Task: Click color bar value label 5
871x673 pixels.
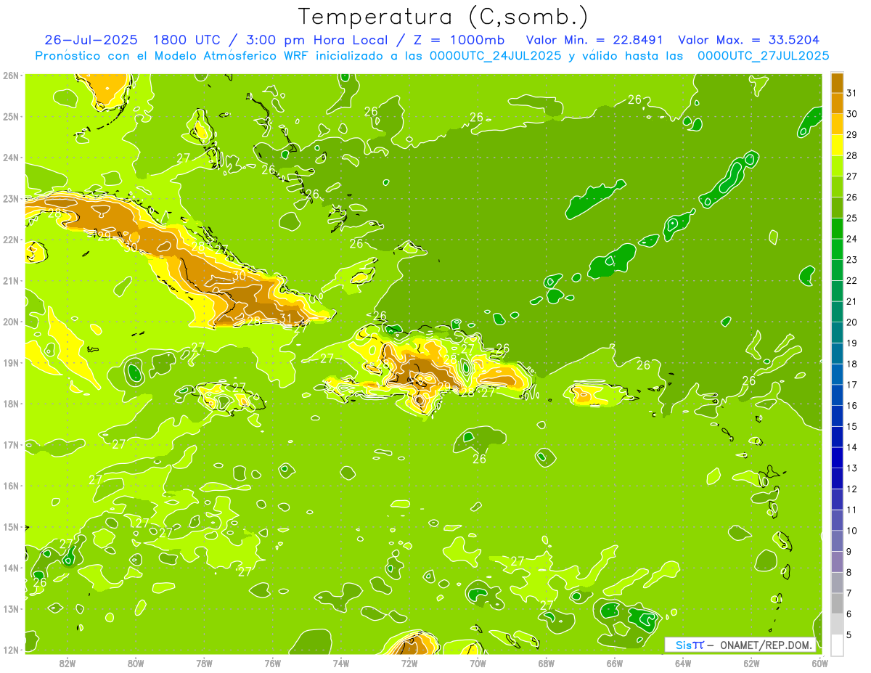Action: (x=849, y=635)
